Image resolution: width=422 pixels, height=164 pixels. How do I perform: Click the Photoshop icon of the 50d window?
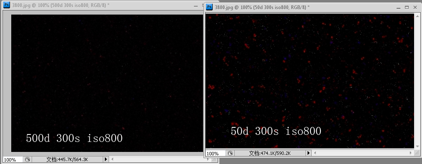click(209, 7)
